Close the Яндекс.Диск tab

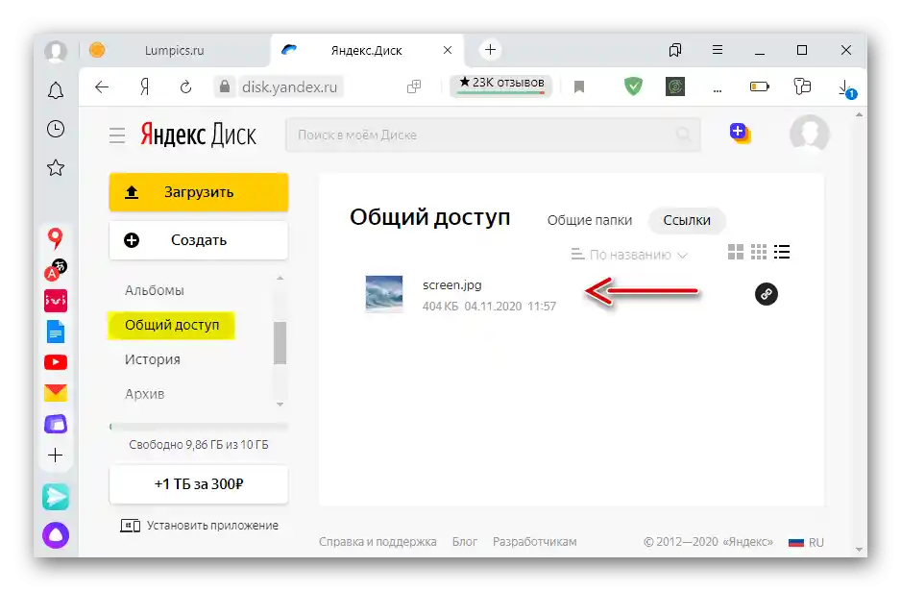click(448, 51)
